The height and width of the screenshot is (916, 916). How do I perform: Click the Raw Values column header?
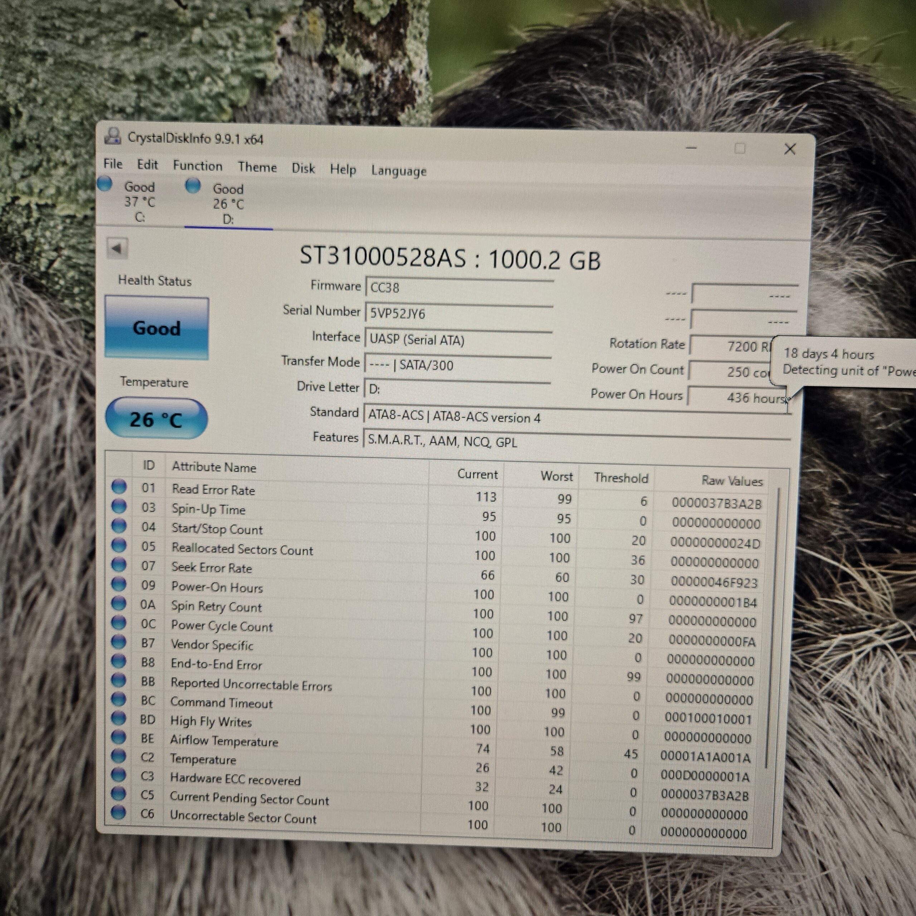[732, 481]
